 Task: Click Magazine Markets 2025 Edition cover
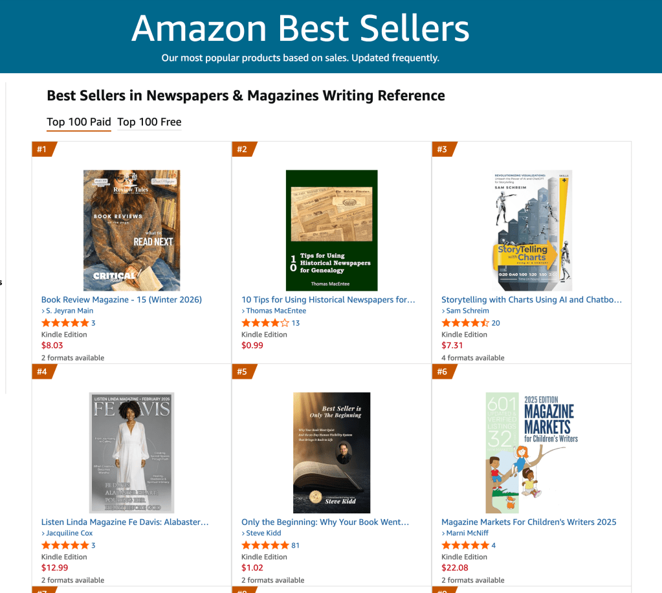click(x=531, y=453)
